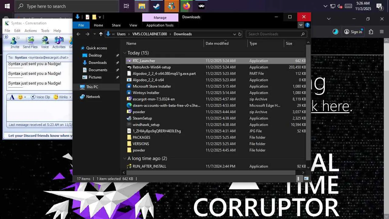Open Explorer File menu

pyautogui.click(x=81, y=25)
